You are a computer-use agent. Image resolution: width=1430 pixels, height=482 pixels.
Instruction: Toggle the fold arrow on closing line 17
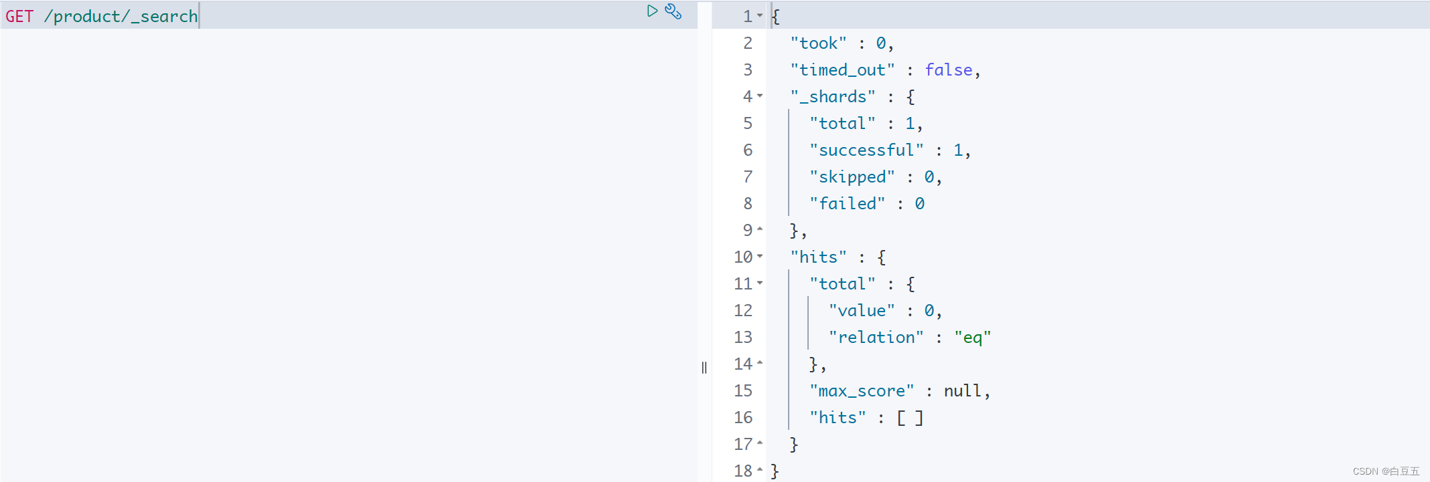(760, 443)
